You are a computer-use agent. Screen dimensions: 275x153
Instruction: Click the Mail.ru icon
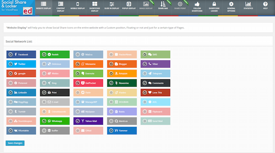click(x=83, y=54)
